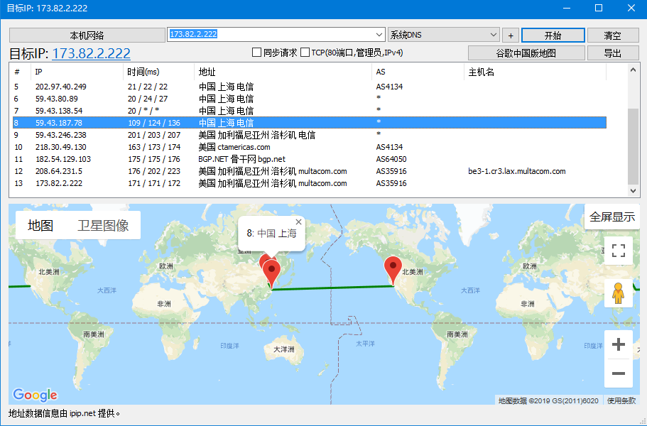The height and width of the screenshot is (426, 647).
Task: Enable the 同步请求 checkbox
Action: 257,53
